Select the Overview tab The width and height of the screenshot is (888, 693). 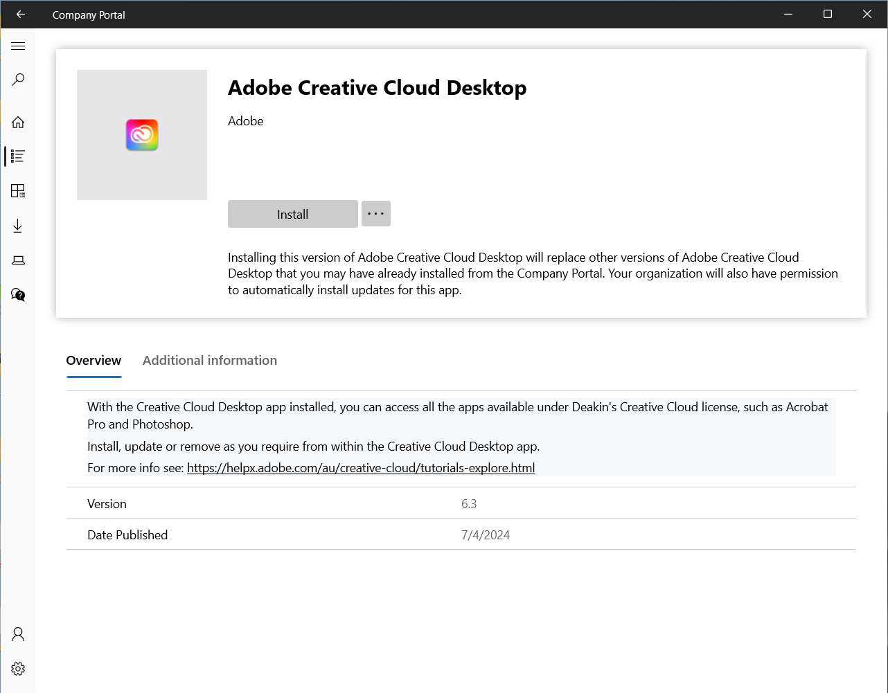(94, 360)
